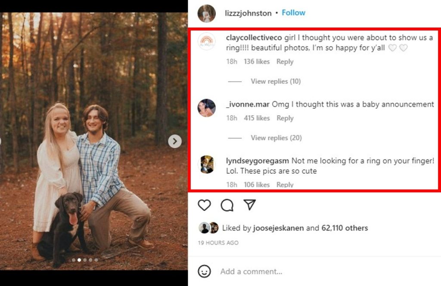Screen dimensions: 441x286
Task: Follow lizzzjohnston
Action: click(293, 13)
